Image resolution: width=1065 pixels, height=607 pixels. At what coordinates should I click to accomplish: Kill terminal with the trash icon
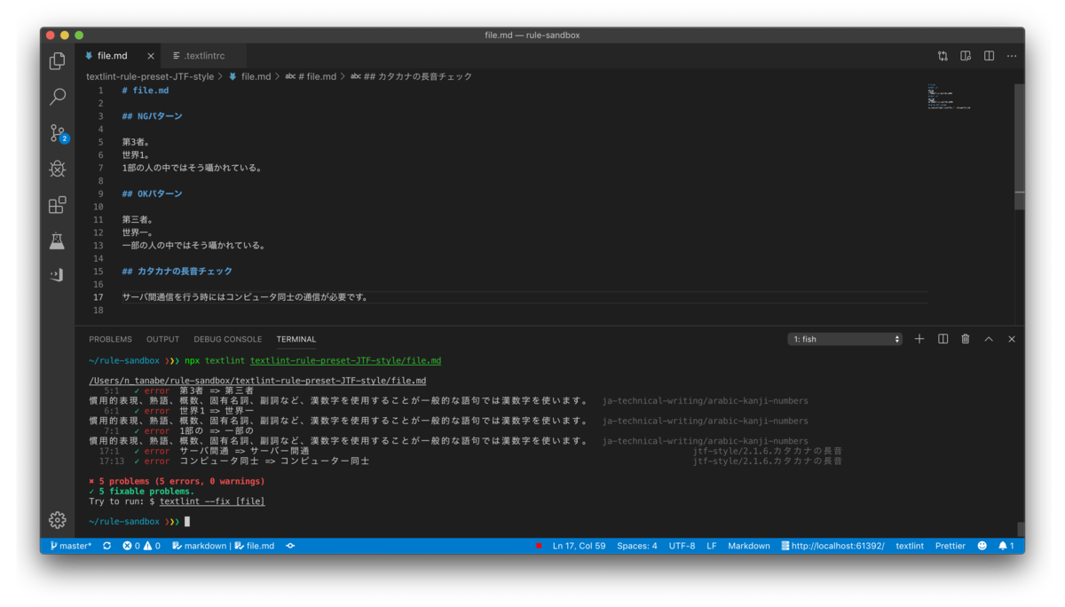coord(966,339)
